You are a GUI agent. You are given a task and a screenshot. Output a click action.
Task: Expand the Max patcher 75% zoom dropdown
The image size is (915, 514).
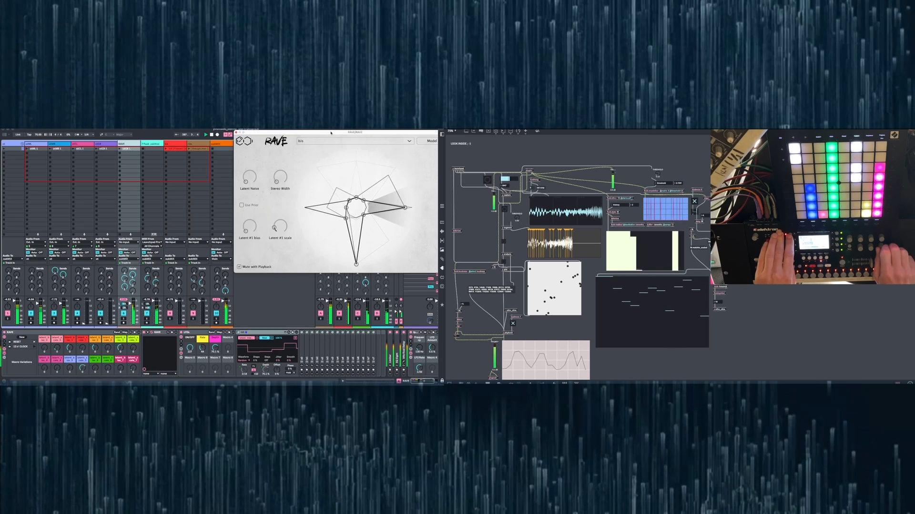451,131
